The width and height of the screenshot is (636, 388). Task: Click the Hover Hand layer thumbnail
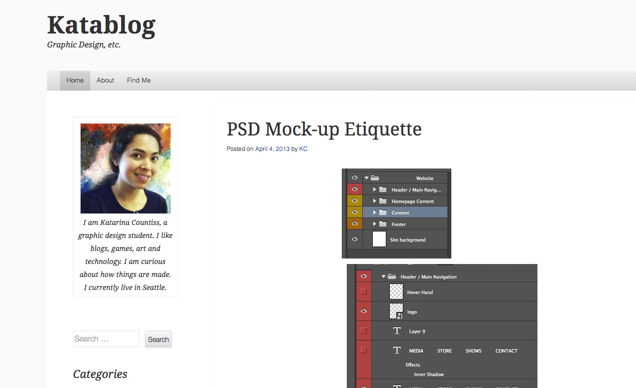396,291
